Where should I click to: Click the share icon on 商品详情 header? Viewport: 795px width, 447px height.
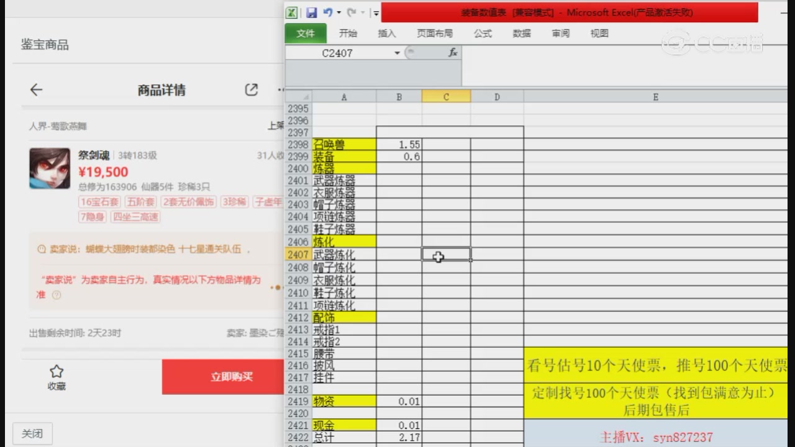(252, 90)
